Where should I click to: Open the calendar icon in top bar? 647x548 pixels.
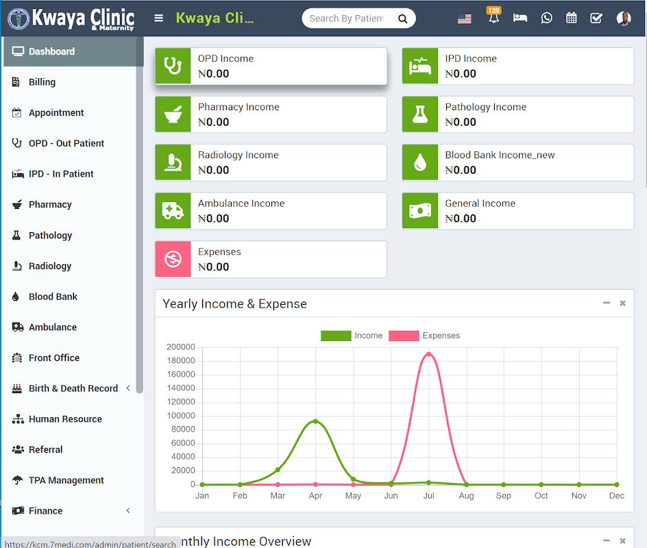[571, 18]
